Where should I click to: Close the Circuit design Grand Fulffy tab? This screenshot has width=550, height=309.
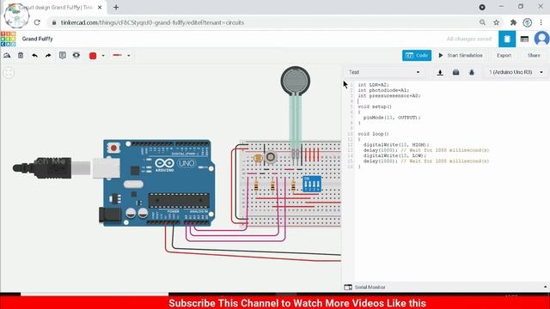tap(100, 8)
